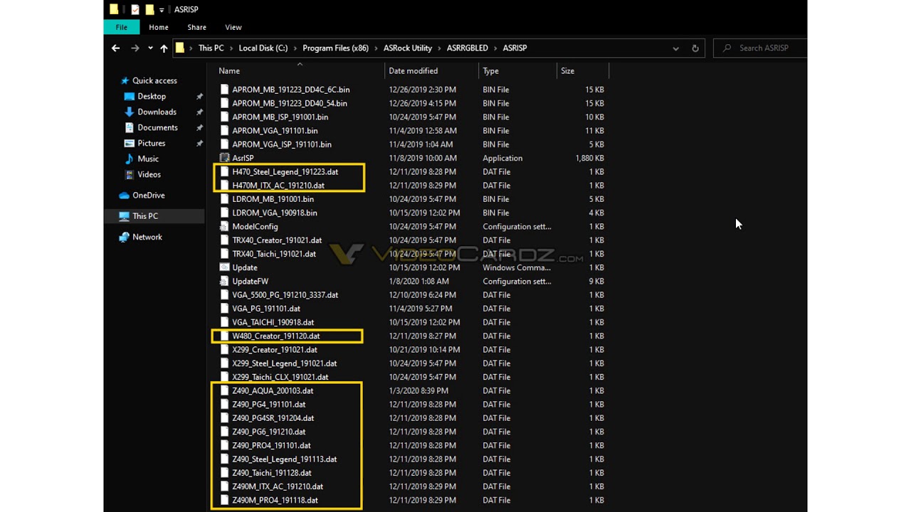This screenshot has height=512, width=911.
Task: Sort by Date modified column header
Action: pyautogui.click(x=413, y=70)
